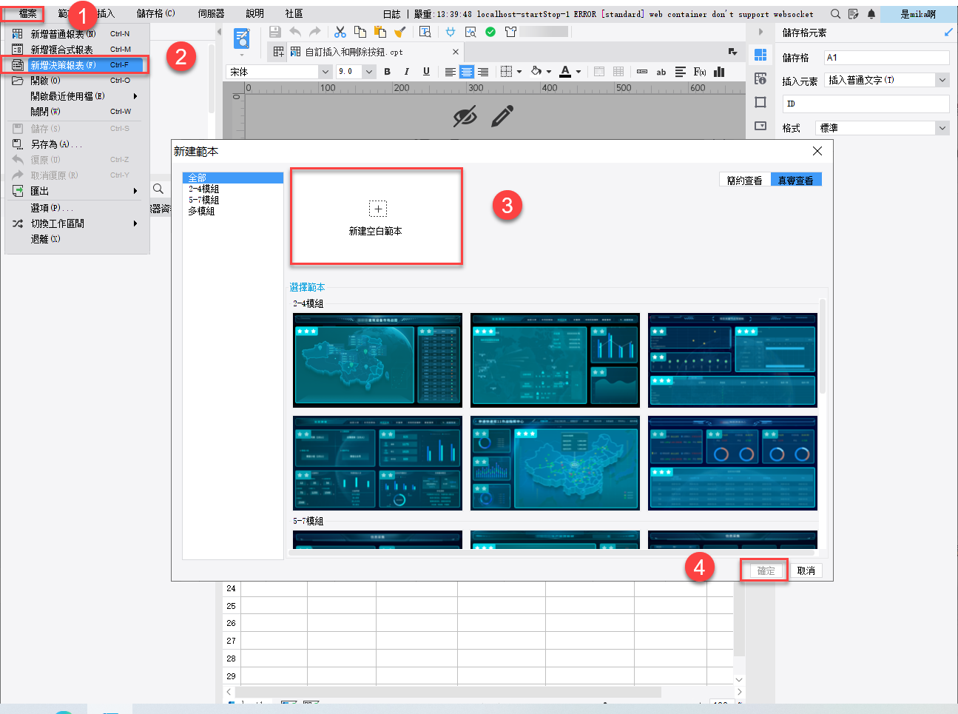Choose 新增複合式報表 menu entry
Screen dimensions: 958x714
77,50
